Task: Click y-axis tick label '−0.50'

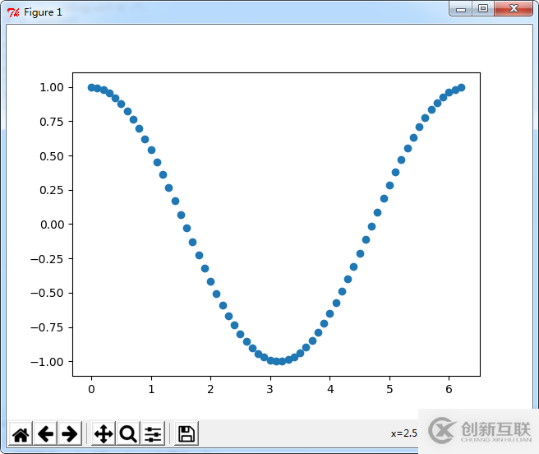Action: coord(47,293)
